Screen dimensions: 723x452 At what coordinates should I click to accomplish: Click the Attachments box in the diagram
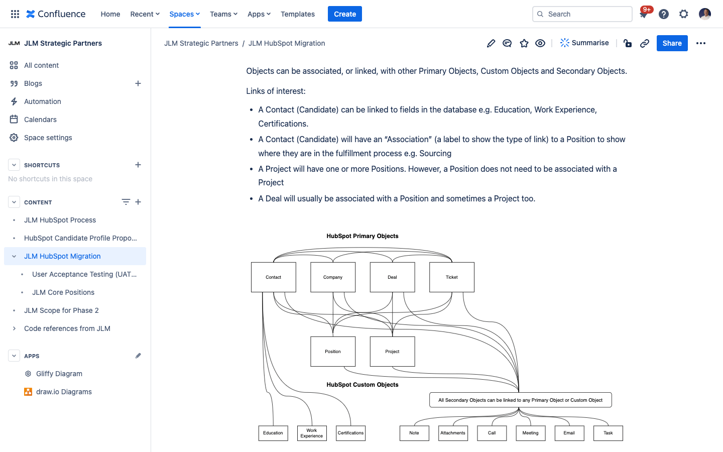click(453, 433)
